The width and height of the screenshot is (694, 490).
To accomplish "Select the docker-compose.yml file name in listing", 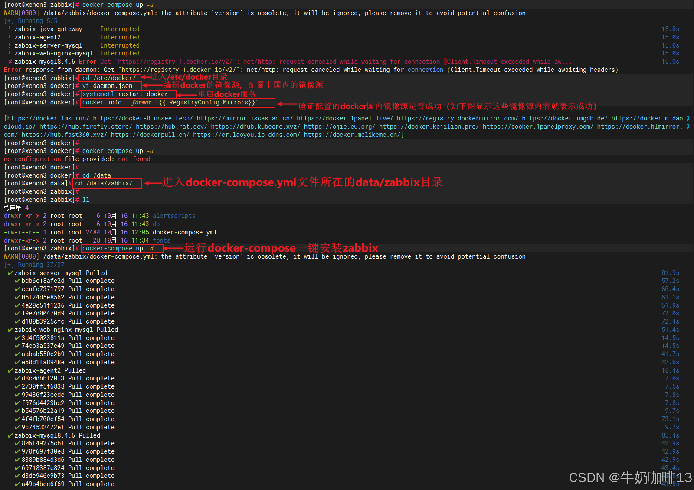I will tap(185, 232).
